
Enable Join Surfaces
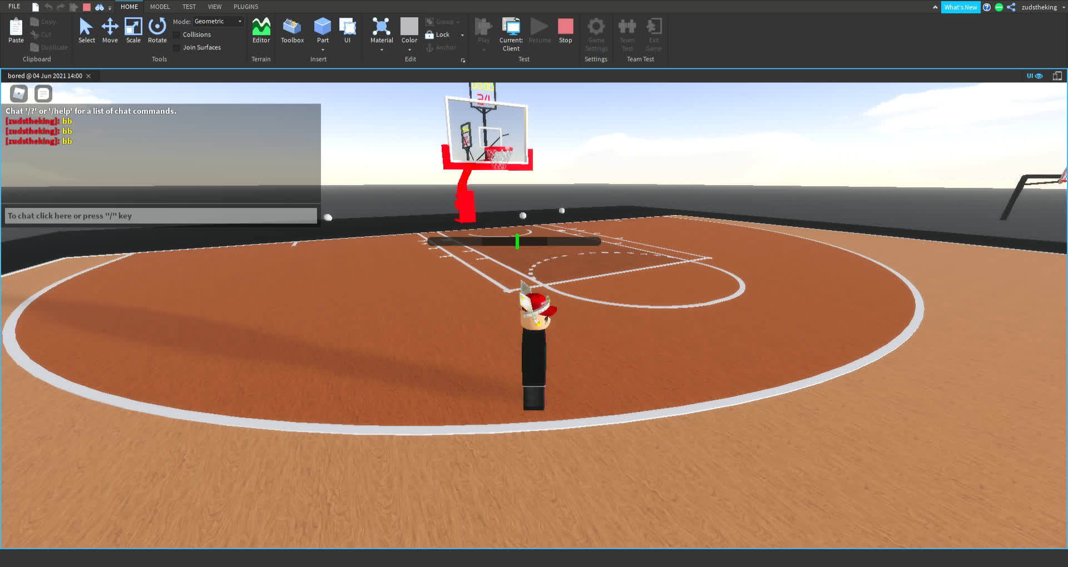pos(177,47)
